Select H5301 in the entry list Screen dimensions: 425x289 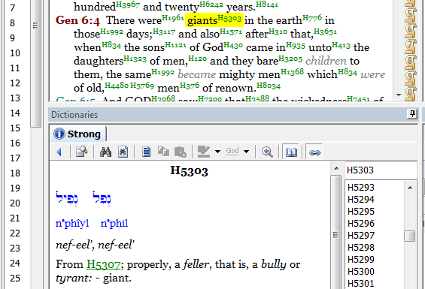361,283
